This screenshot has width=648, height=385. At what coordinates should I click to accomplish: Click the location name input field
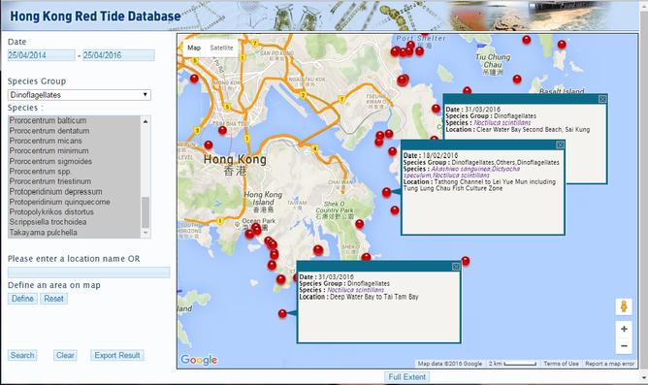tap(89, 273)
